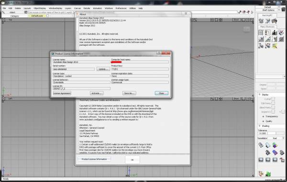Image resolution: width=287 pixels, height=182 pixels.
Task: Click the License Agreement button
Action: coord(62,93)
